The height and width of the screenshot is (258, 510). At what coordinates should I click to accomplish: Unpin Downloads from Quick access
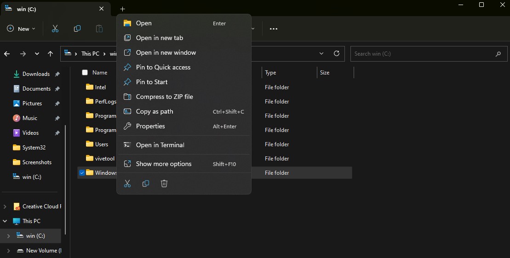[x=57, y=74]
